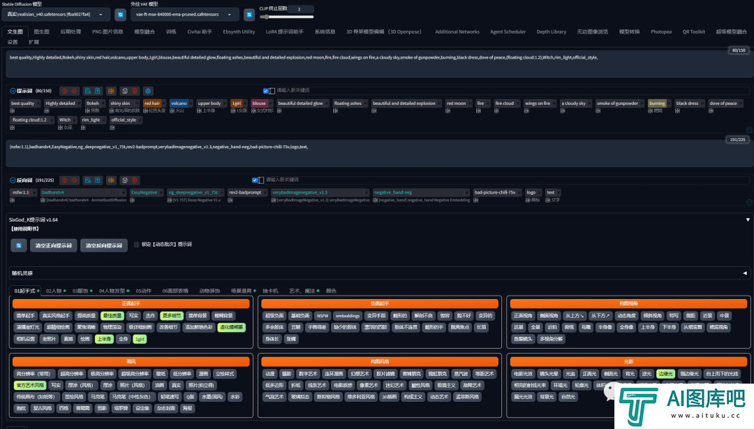Remove the EasyNegative tag with its x
754x429 pixels.
pos(161,193)
